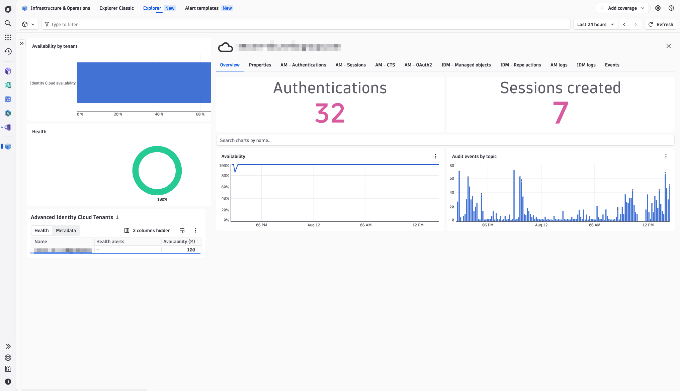Click the Authentications 32 tile
The height and width of the screenshot is (391, 680).
pos(330,104)
